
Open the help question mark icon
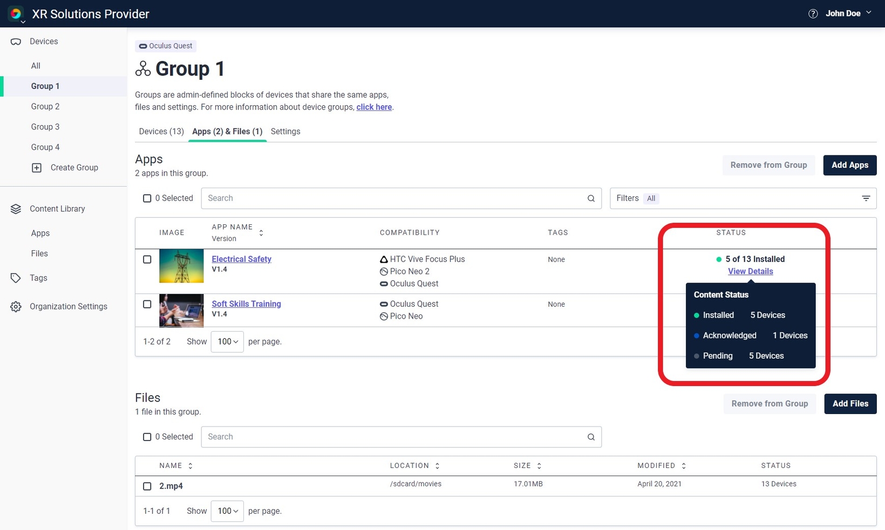[813, 13]
